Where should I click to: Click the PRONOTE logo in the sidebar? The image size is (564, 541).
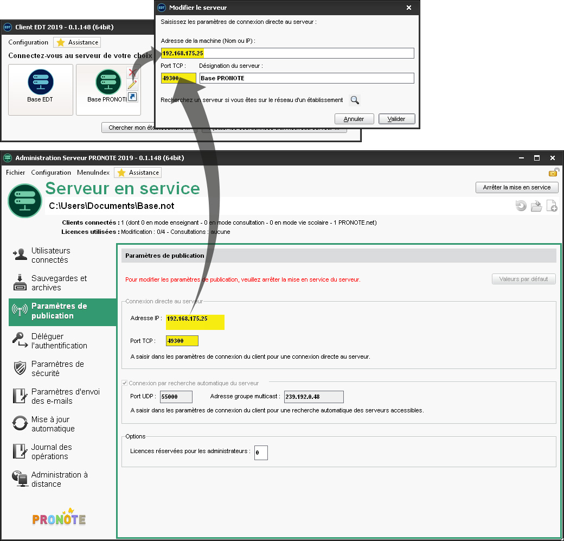tap(59, 517)
